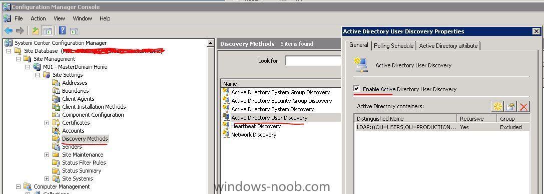
Task: Click the Client Installation Methods icon
Action: click(56, 107)
